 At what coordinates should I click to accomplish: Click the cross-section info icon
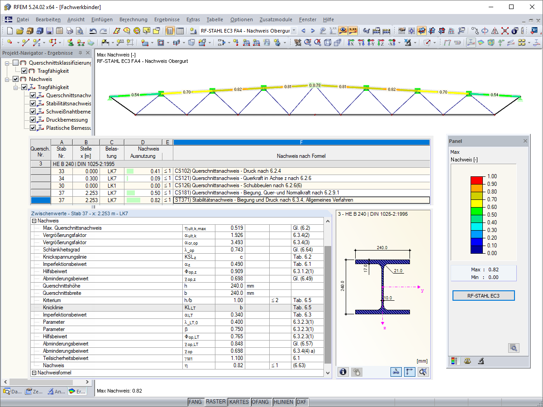point(343,372)
